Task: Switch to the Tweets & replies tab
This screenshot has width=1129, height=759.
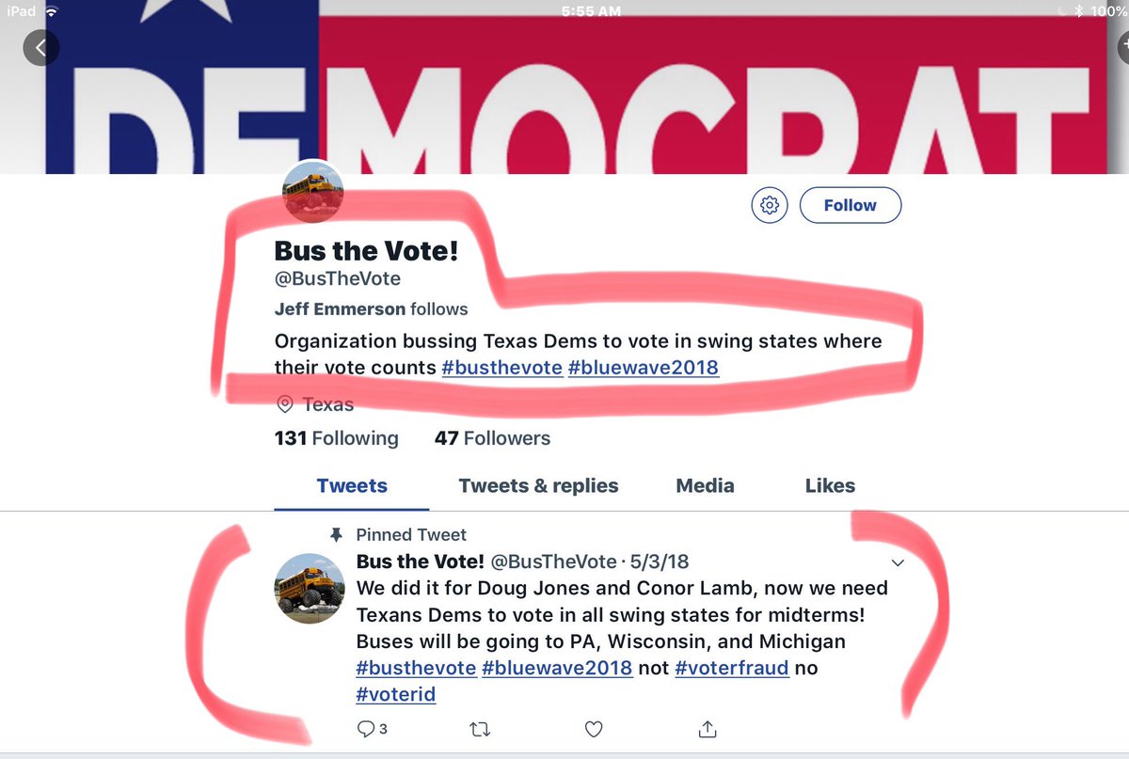Action: pyautogui.click(x=538, y=486)
